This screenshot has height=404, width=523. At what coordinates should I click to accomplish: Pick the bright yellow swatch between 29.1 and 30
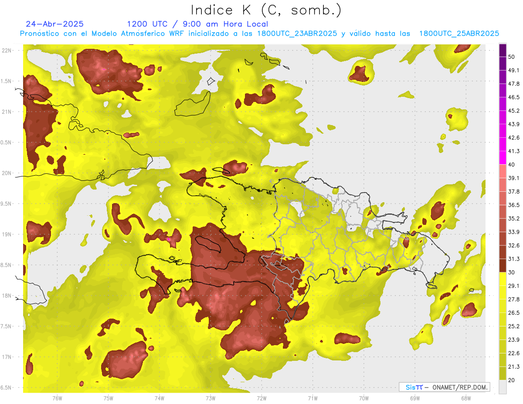click(503, 279)
